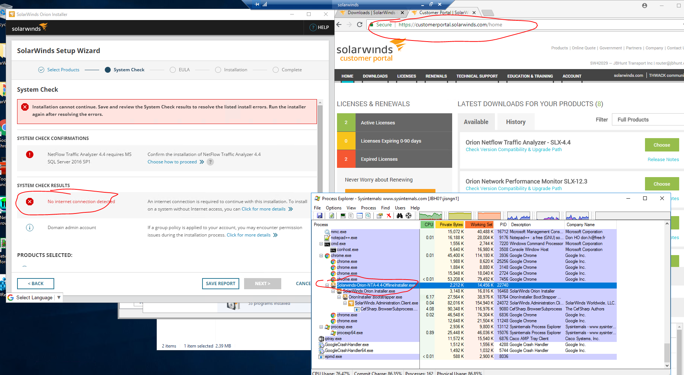Open the Release Notes link
The height and width of the screenshot is (375, 684).
[663, 159]
